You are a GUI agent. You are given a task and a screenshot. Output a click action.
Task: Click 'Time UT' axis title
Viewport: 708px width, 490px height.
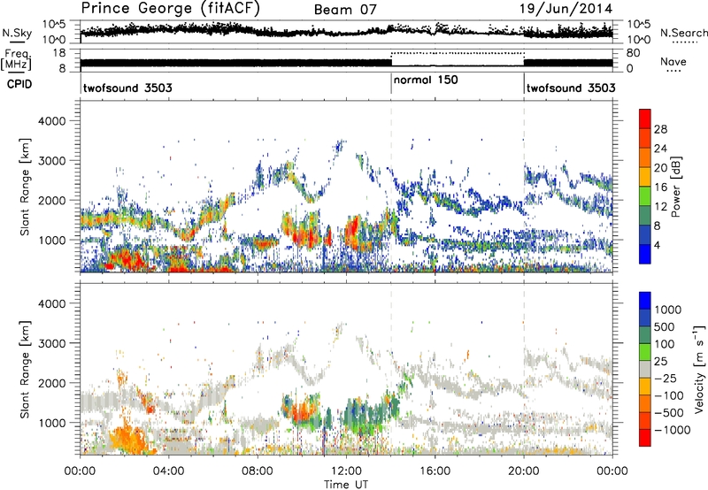[x=346, y=485]
